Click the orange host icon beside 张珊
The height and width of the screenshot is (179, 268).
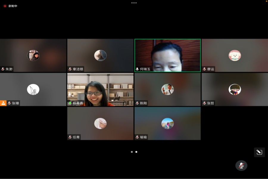point(3,103)
